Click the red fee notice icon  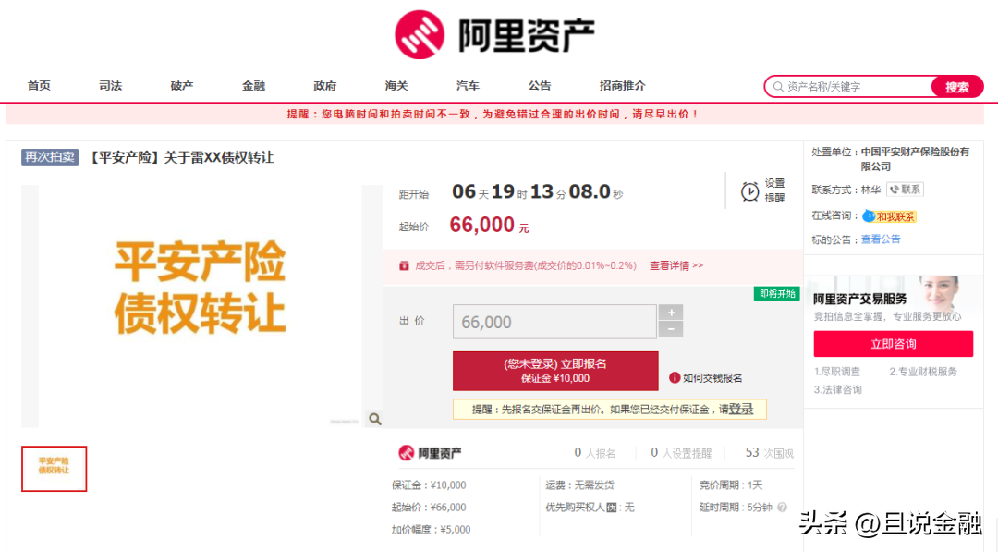(x=404, y=265)
